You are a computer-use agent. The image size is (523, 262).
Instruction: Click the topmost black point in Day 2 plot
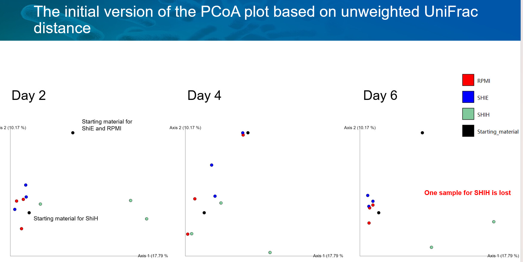73,133
